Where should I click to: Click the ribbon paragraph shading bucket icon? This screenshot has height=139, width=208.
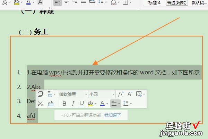tap(114, 2)
